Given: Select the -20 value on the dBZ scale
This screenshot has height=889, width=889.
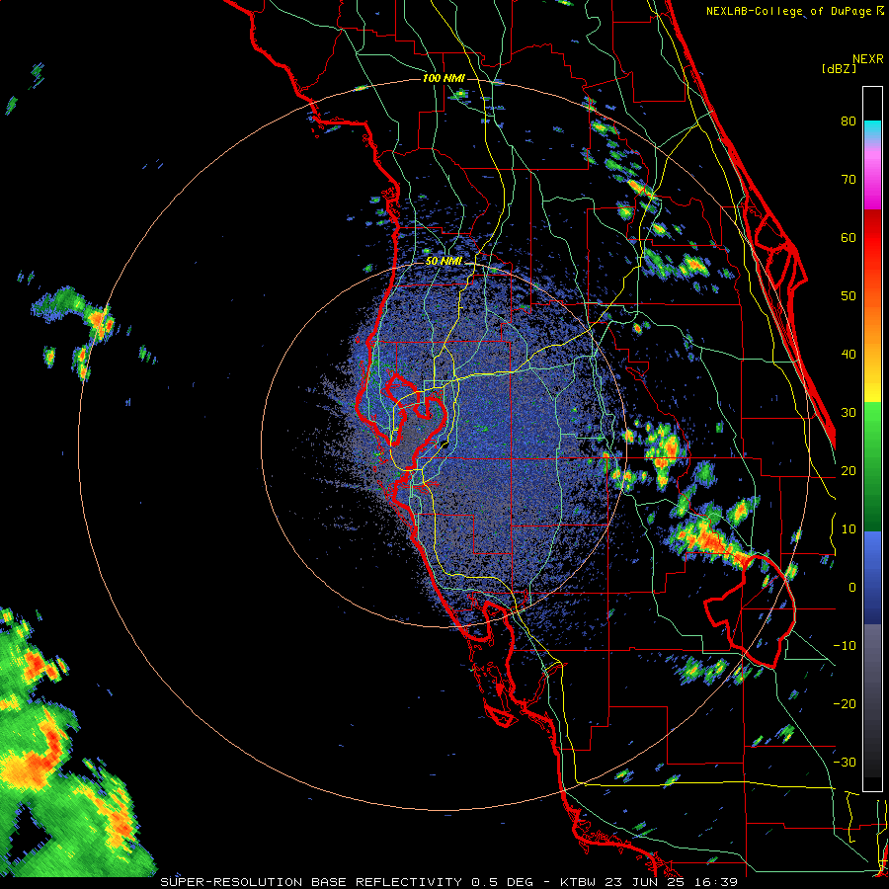Looking at the screenshot, I should tap(845, 704).
